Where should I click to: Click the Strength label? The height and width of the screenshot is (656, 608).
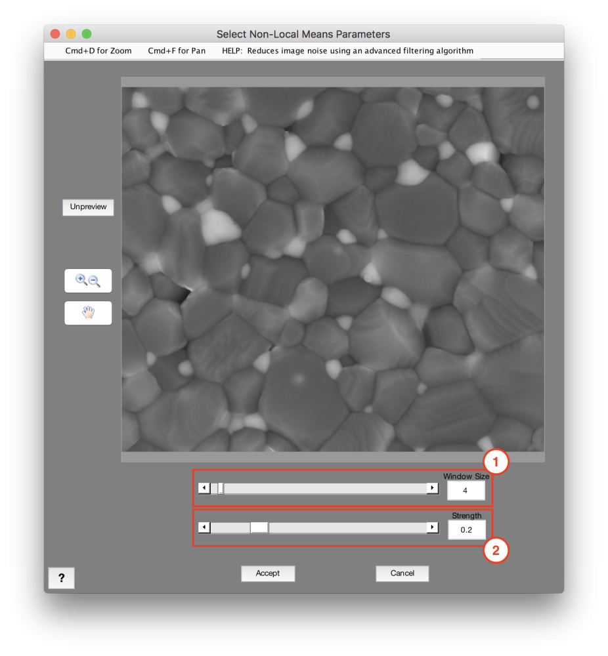click(466, 516)
